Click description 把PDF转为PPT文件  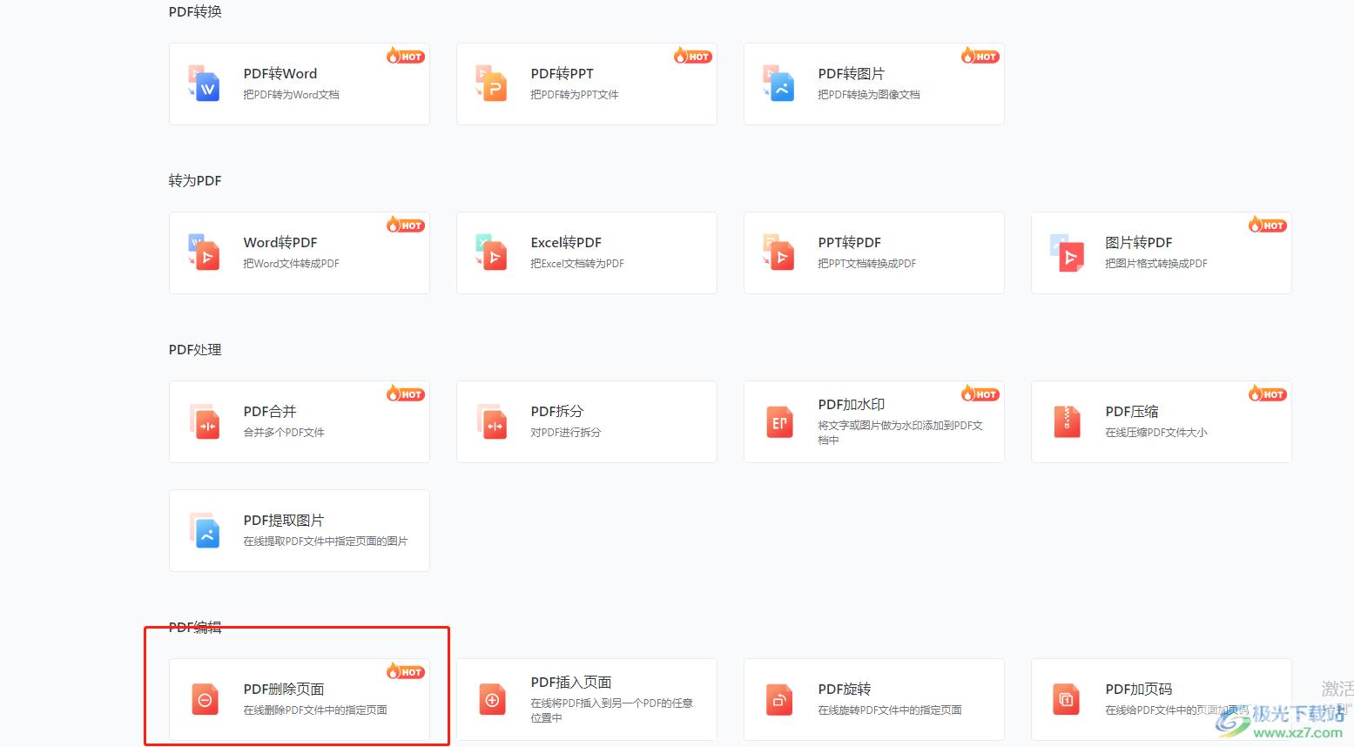(575, 95)
